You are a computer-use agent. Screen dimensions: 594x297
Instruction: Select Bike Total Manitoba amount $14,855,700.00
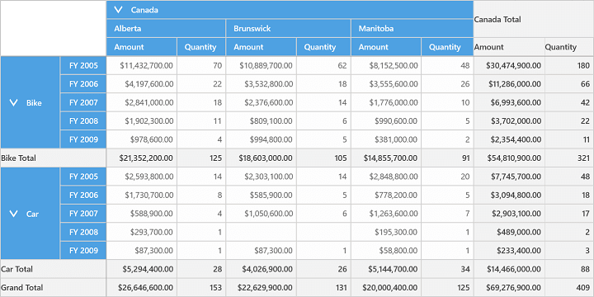pos(386,158)
